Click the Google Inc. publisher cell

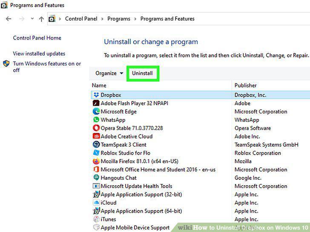[248, 178]
